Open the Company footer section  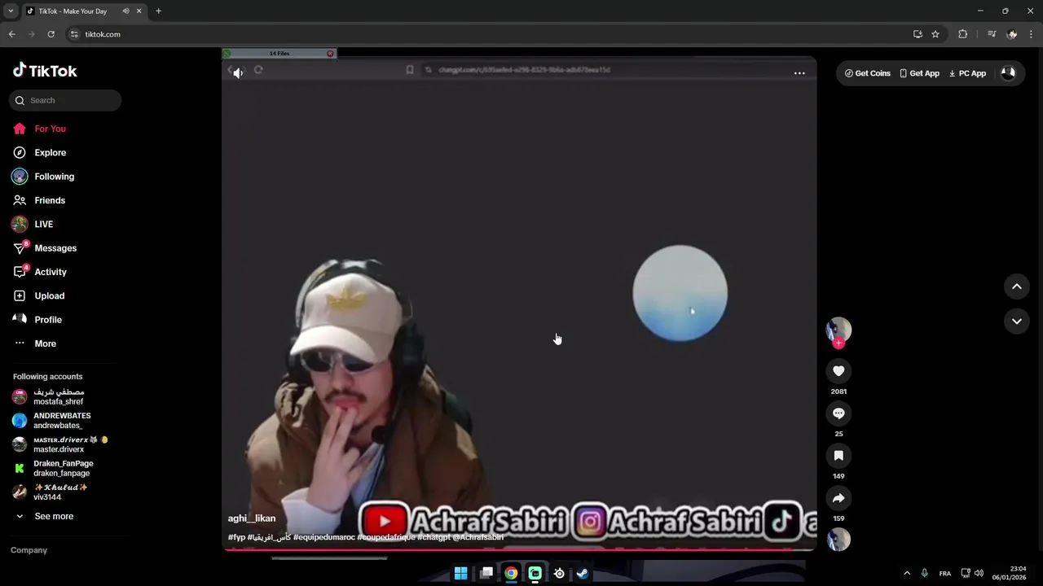(x=29, y=550)
